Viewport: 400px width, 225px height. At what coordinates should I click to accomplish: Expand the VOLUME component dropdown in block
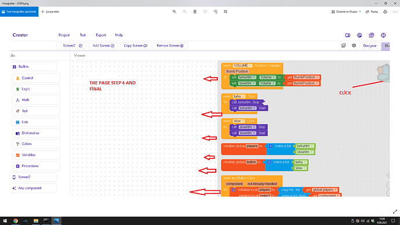coord(250,66)
